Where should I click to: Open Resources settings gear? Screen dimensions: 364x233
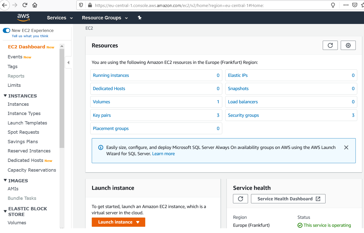click(348, 45)
